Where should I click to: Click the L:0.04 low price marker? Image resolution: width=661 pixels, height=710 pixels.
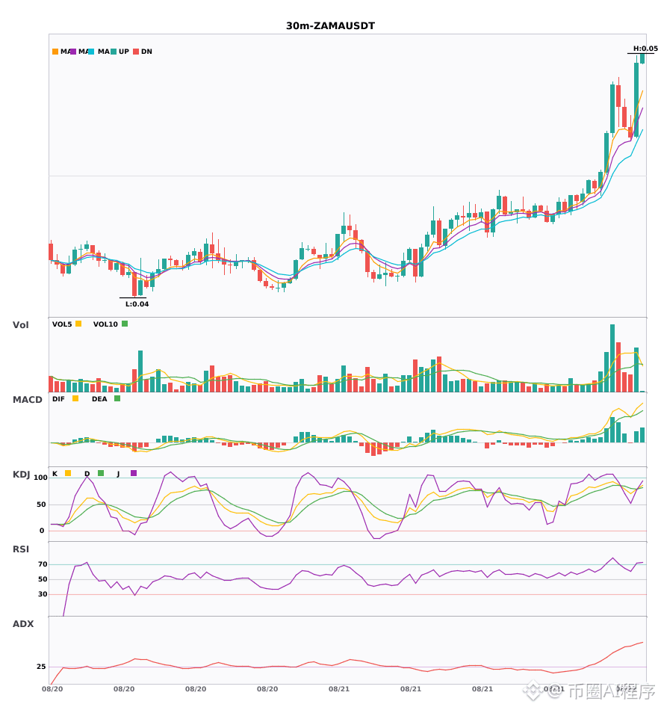click(x=137, y=304)
